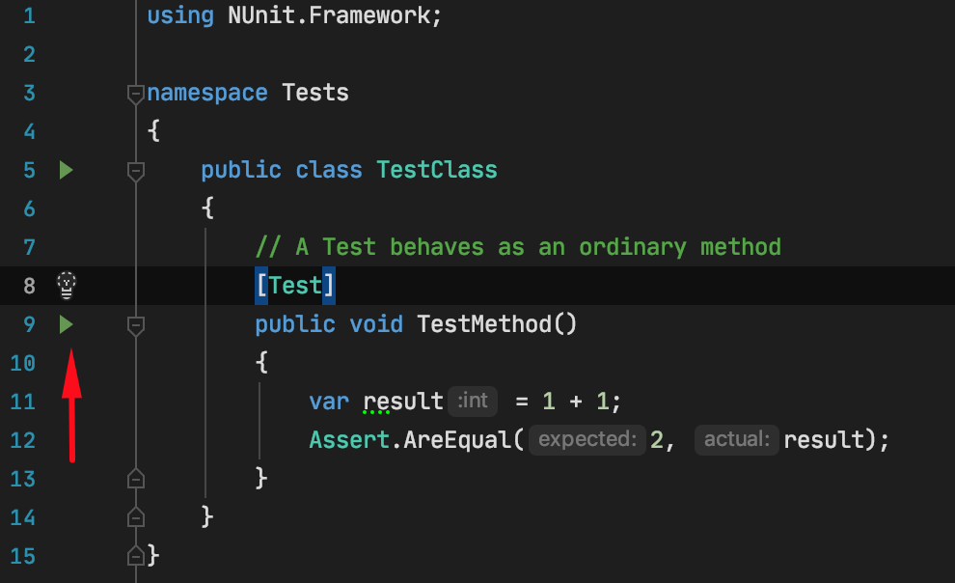Open the lightbulb quick-fix on line 8
Screen dimensions: 955x583
coord(66,285)
